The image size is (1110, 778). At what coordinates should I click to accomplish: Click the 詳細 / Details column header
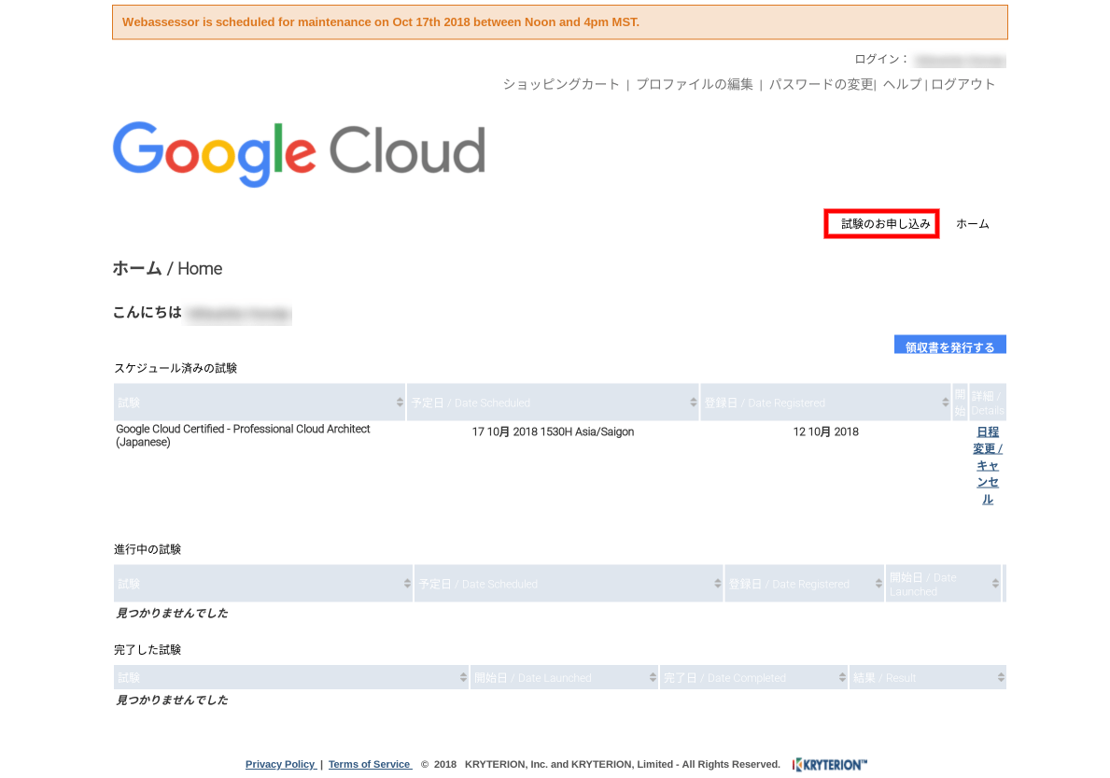pos(988,403)
